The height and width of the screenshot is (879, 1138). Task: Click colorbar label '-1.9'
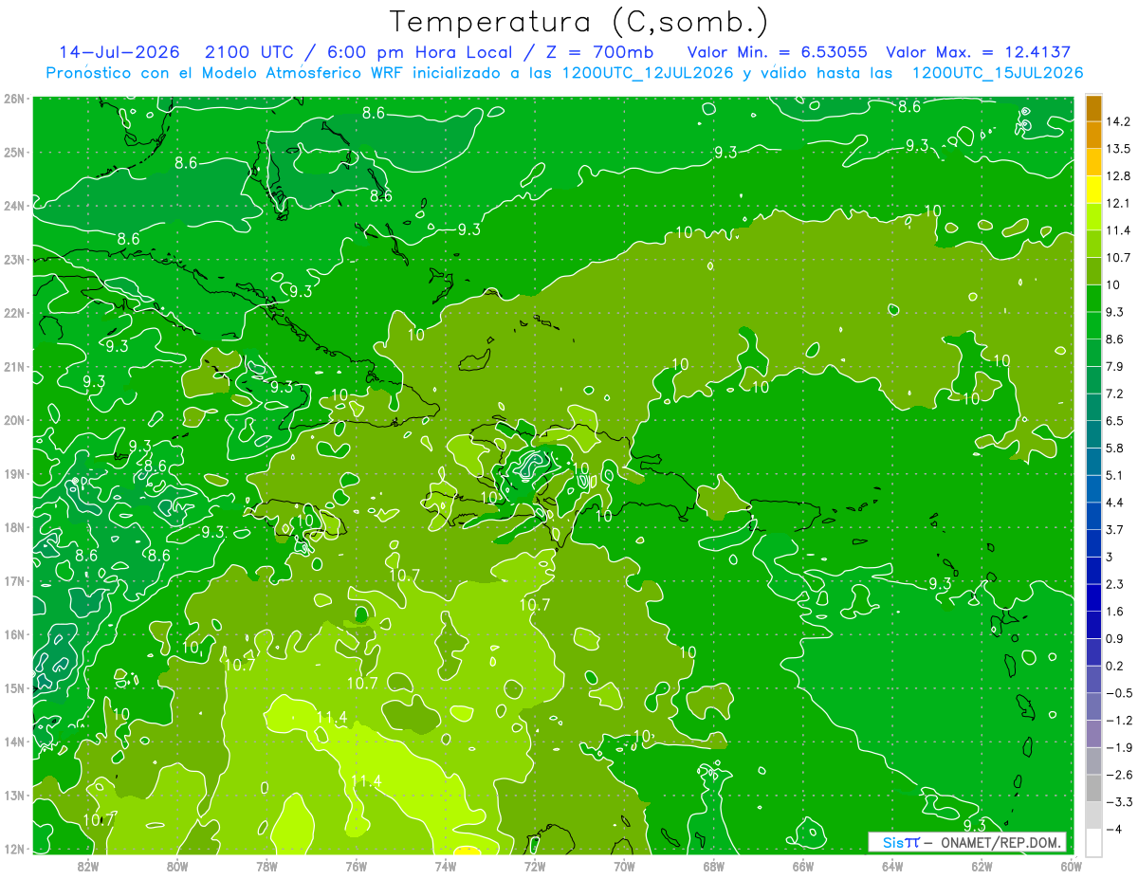click(x=1119, y=747)
